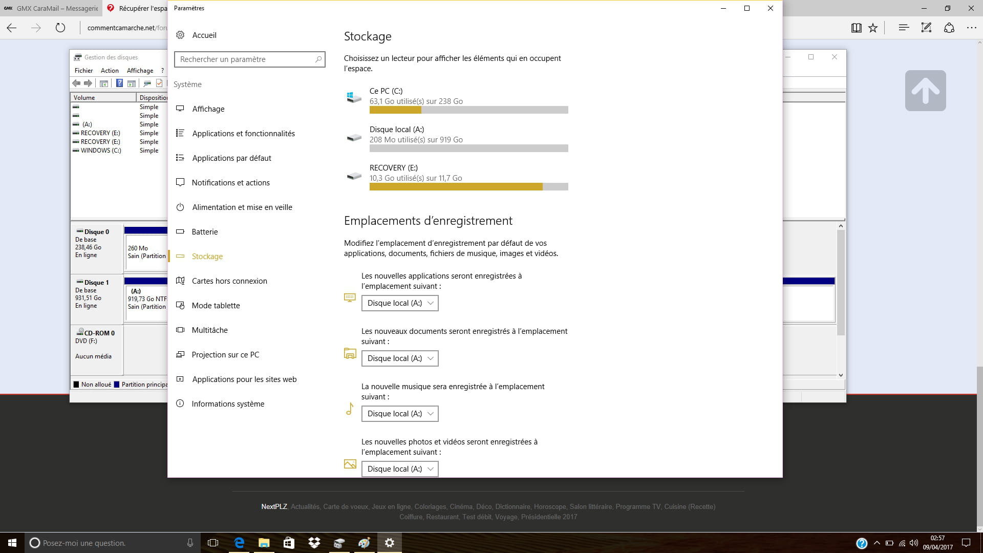Expand new documents location dropdown
Screen dimensions: 983x553
pyautogui.click(x=400, y=358)
